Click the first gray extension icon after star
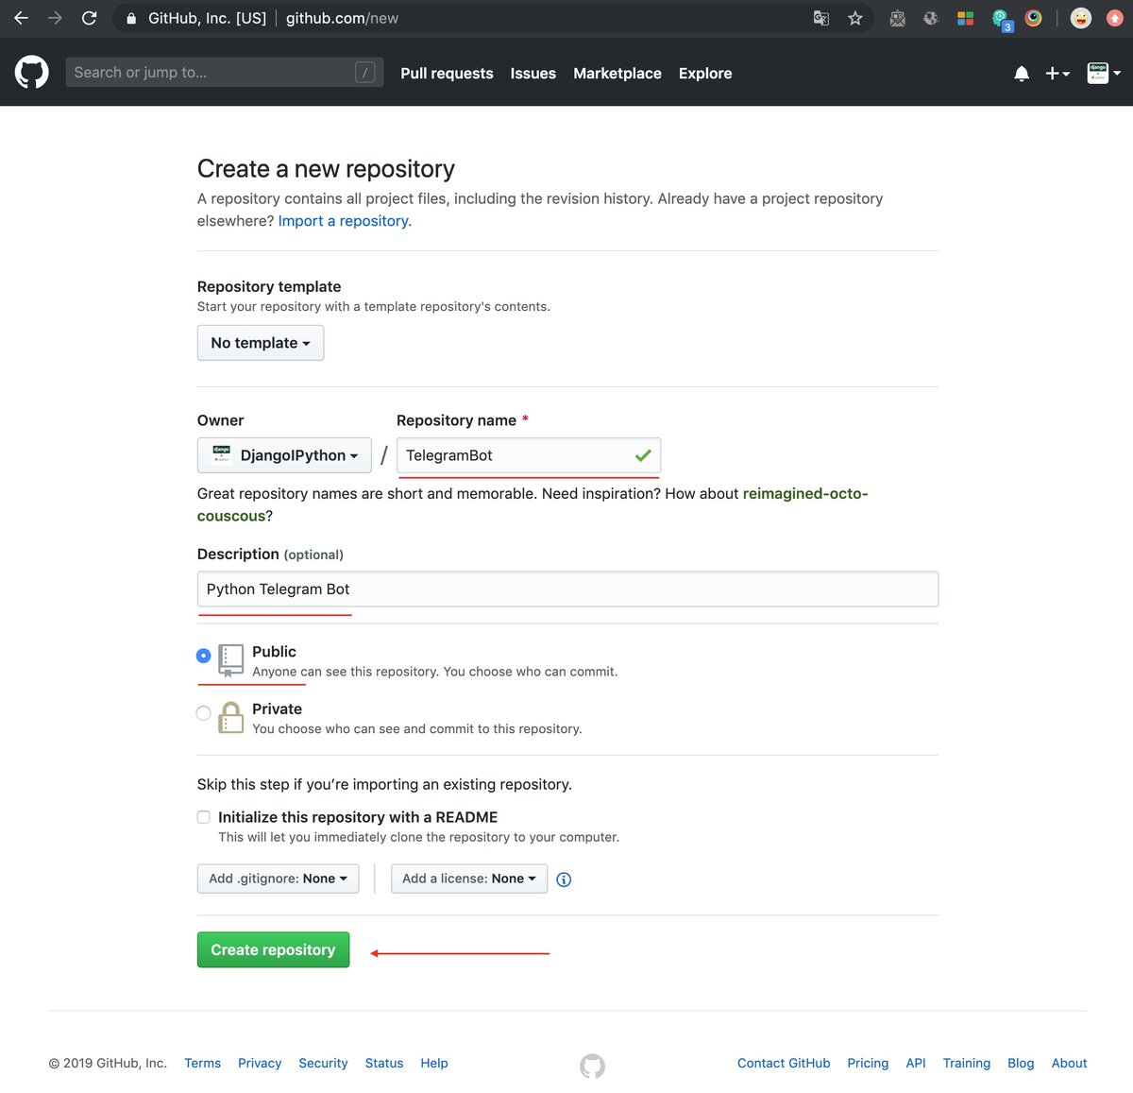 click(x=898, y=18)
